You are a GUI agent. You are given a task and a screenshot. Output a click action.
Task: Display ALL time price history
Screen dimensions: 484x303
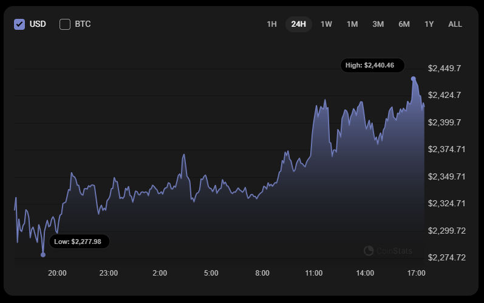coord(455,24)
